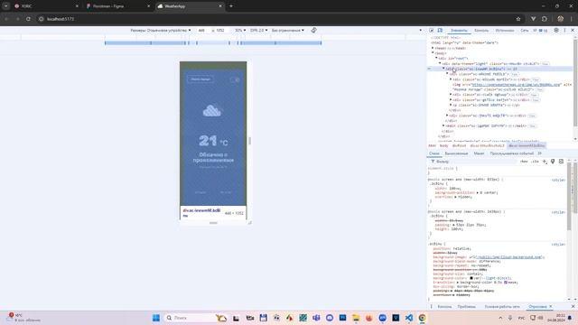Viewport: 578px width, 325px height.
Task: Switch to the Computed pane tab
Action: click(x=456, y=153)
